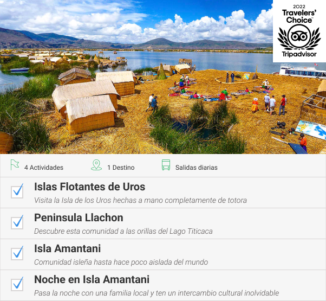Screen dimensions: 326x301
Task: Select the 4 Actividades label
Action: (44, 168)
